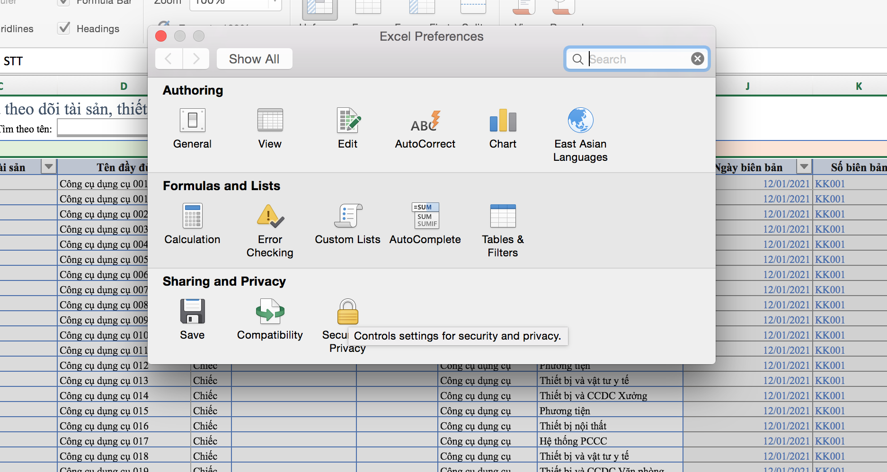This screenshot has height=472, width=887.
Task: Click the magnifier icon in Search field
Action: click(577, 59)
